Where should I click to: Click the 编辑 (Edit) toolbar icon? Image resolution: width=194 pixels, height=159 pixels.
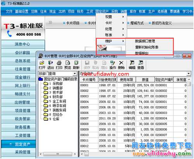pos(132,65)
